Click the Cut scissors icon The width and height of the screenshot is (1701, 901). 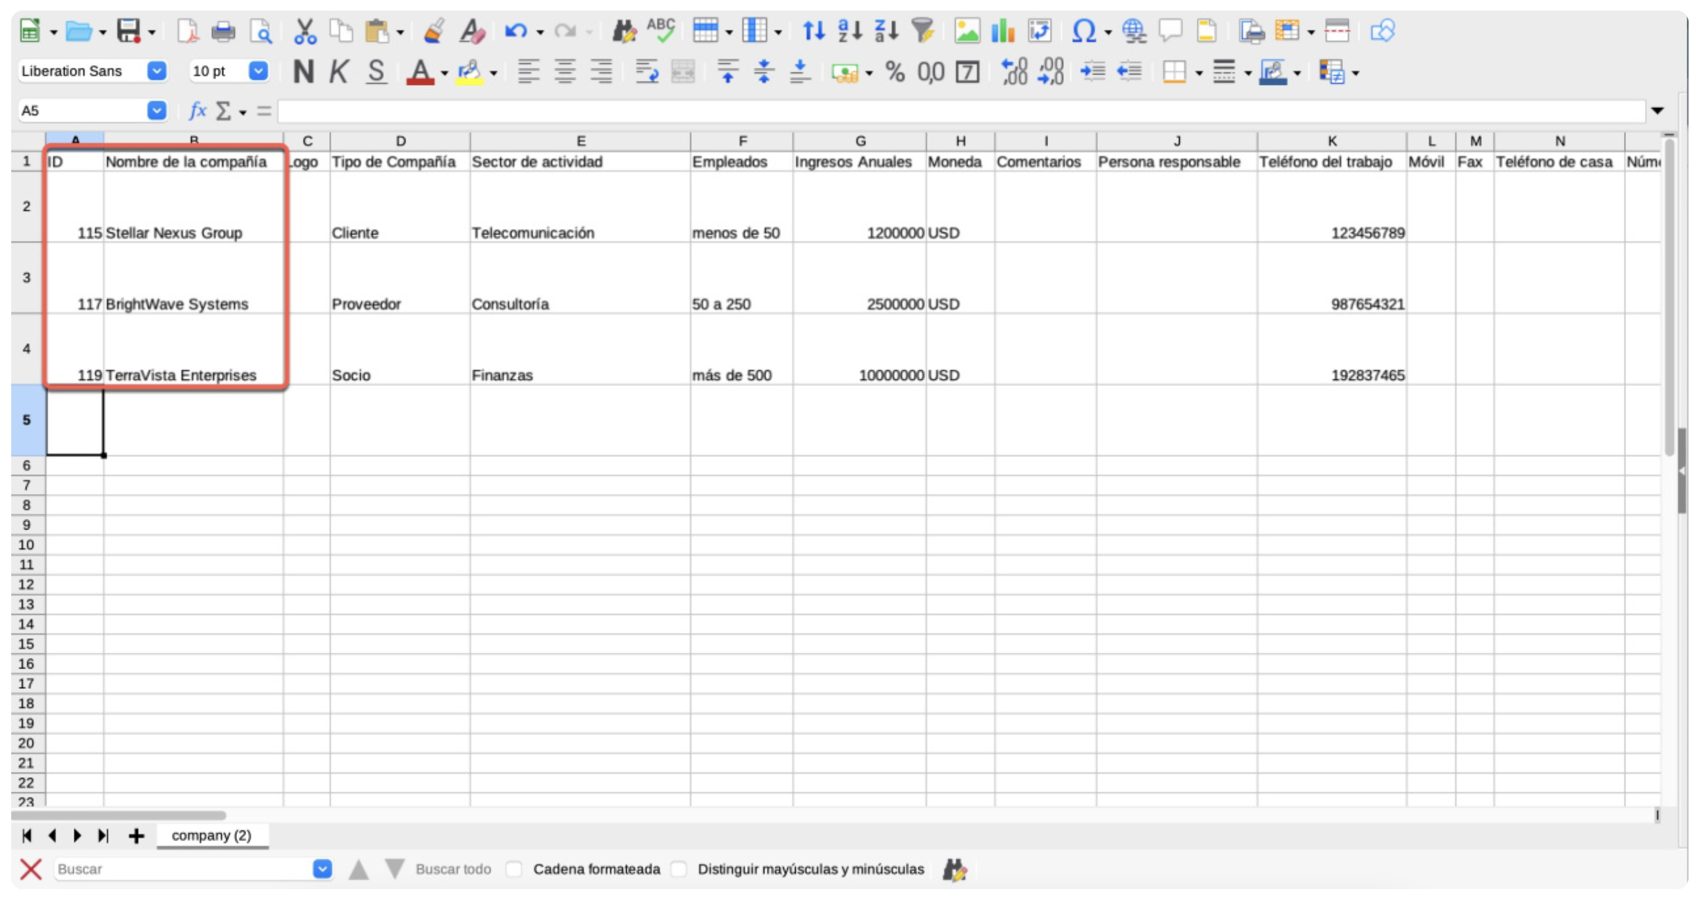point(304,30)
